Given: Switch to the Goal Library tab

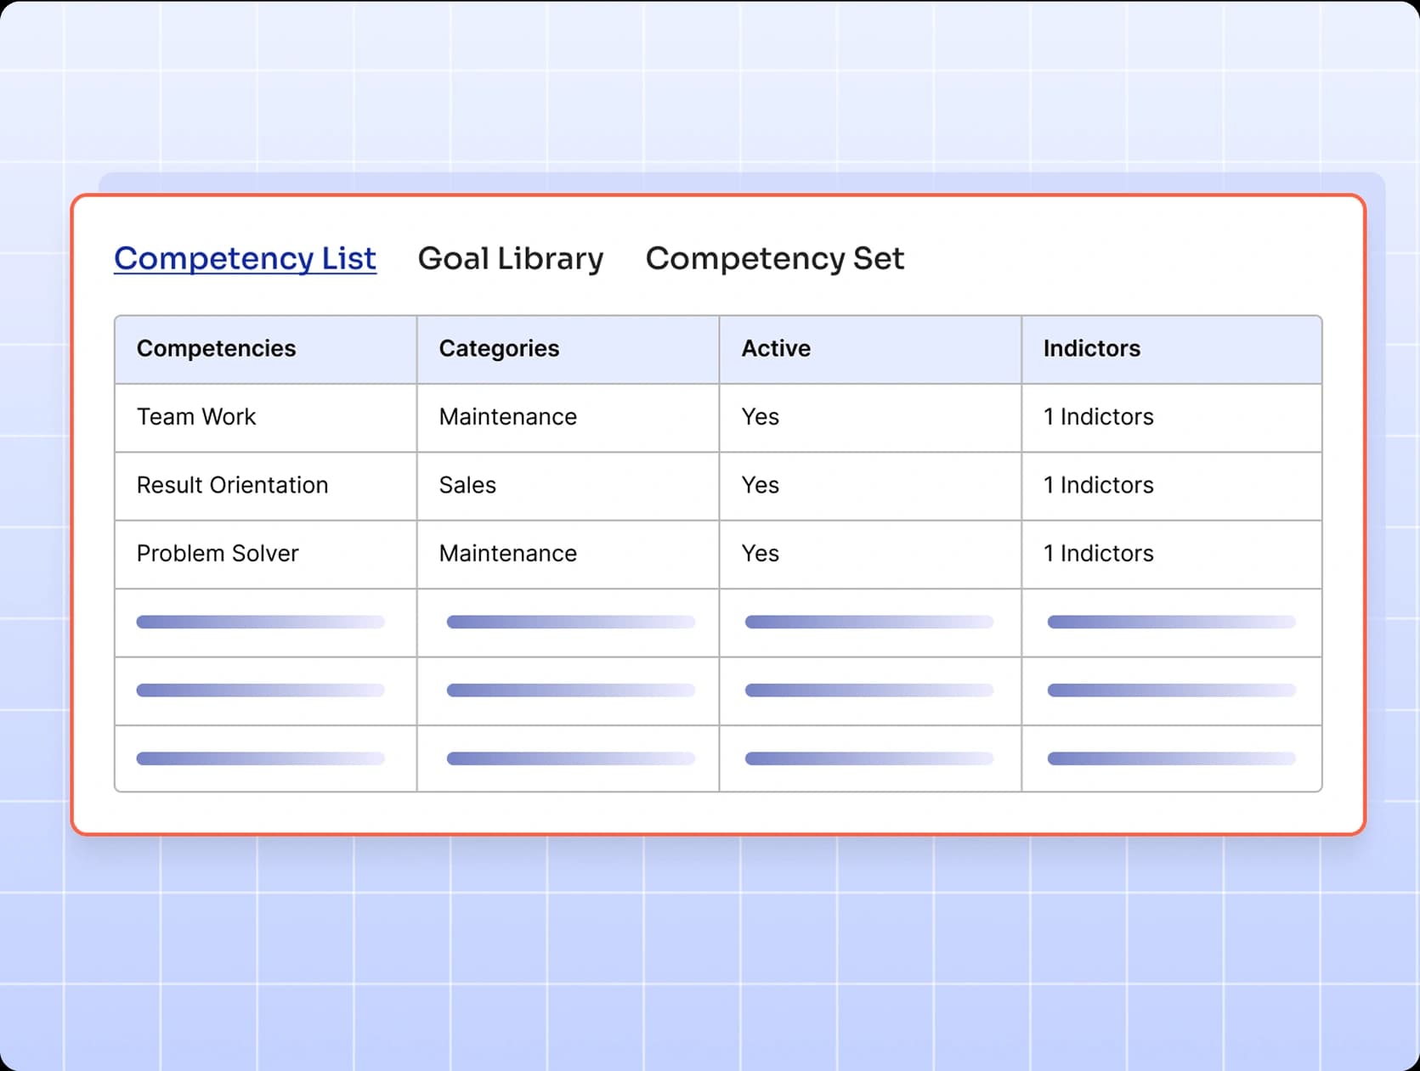Looking at the screenshot, I should coord(509,259).
